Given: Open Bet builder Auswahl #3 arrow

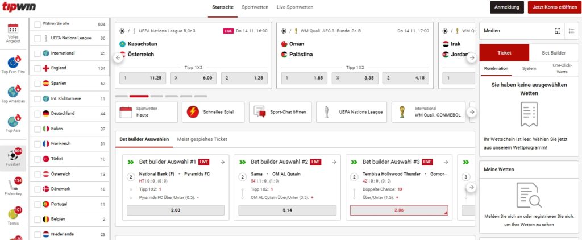Looking at the screenshot, I should 446,162.
